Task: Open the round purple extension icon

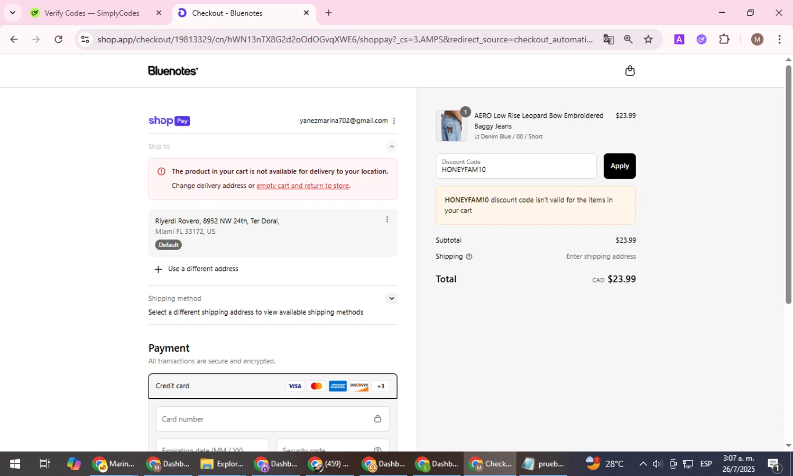Action: (x=702, y=39)
